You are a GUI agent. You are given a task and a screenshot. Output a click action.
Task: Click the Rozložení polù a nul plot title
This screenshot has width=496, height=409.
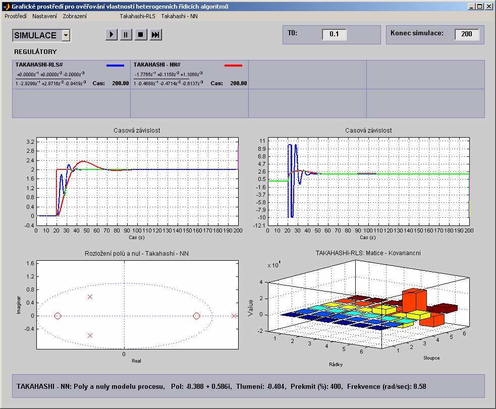[x=136, y=254]
